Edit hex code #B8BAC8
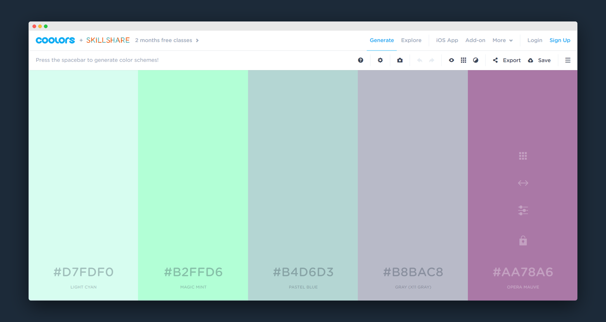The height and width of the screenshot is (322, 606). 413,272
